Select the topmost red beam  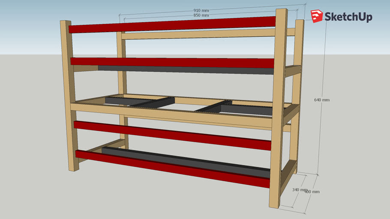click(171, 25)
